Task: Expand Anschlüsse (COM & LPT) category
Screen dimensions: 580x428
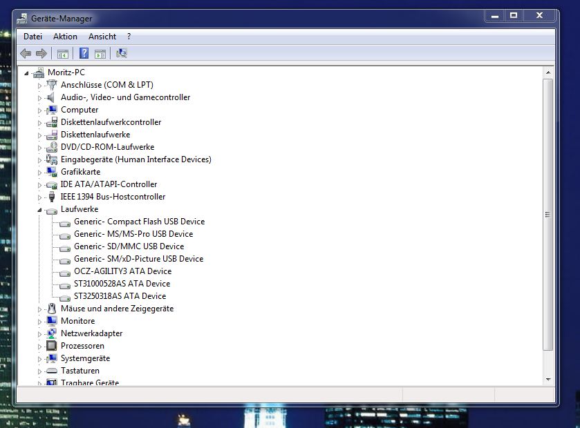Action: 39,86
